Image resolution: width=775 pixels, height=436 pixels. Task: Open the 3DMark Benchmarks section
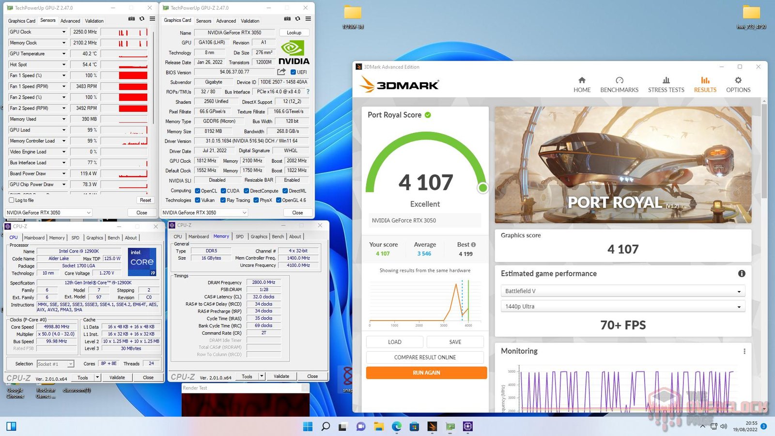619,85
